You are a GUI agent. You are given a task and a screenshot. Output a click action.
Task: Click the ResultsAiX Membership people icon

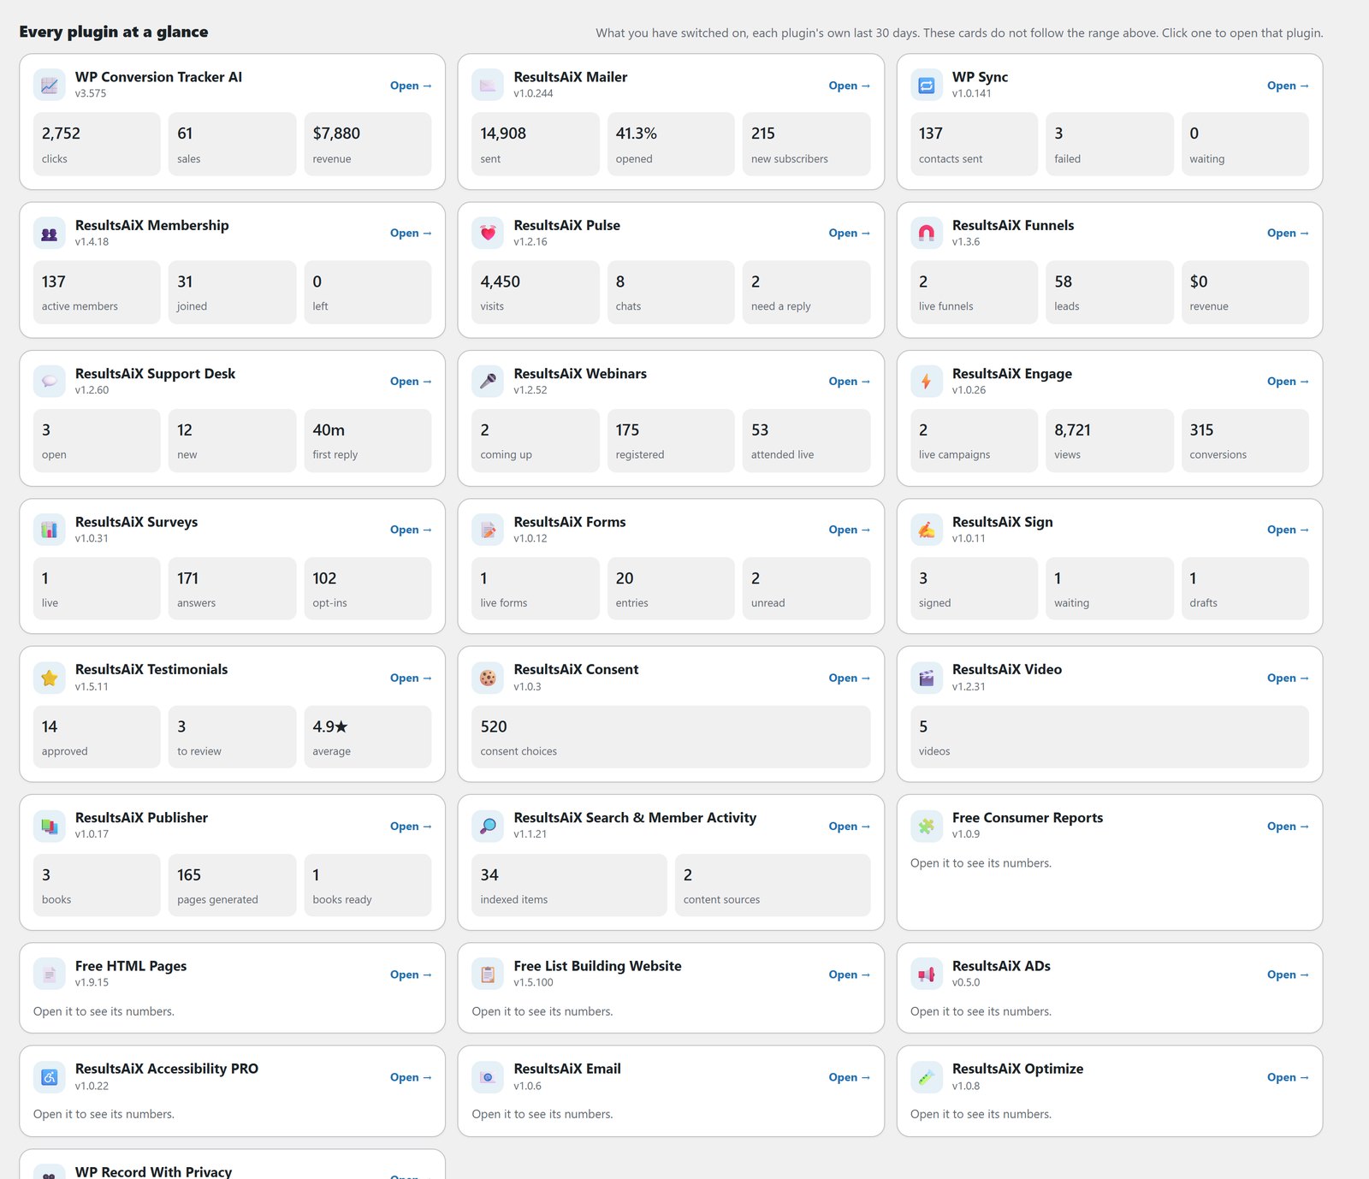[50, 233]
